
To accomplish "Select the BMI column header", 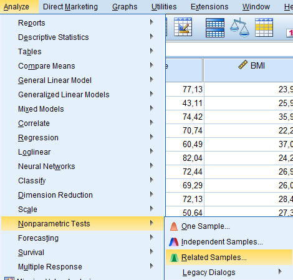I will (x=248, y=70).
